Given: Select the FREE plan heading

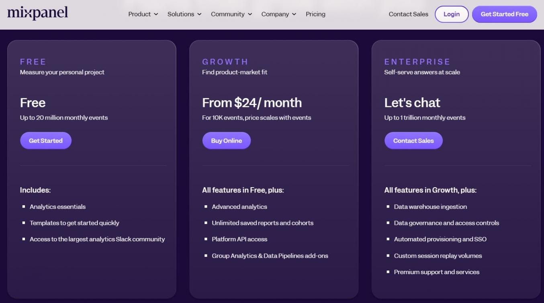Looking at the screenshot, I should [x=33, y=62].
